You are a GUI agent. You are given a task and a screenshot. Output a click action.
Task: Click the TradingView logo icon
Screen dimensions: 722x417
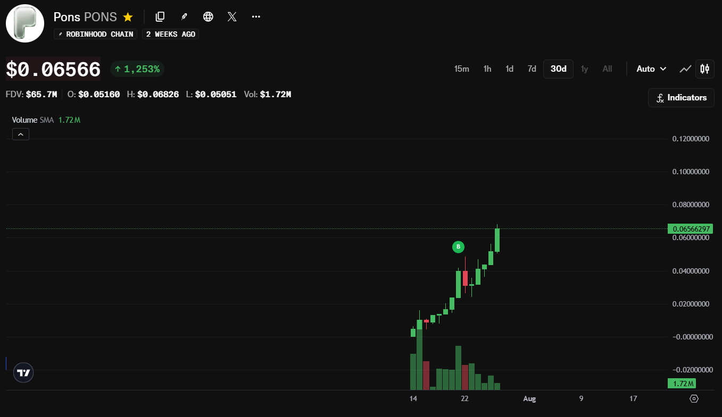[23, 372]
